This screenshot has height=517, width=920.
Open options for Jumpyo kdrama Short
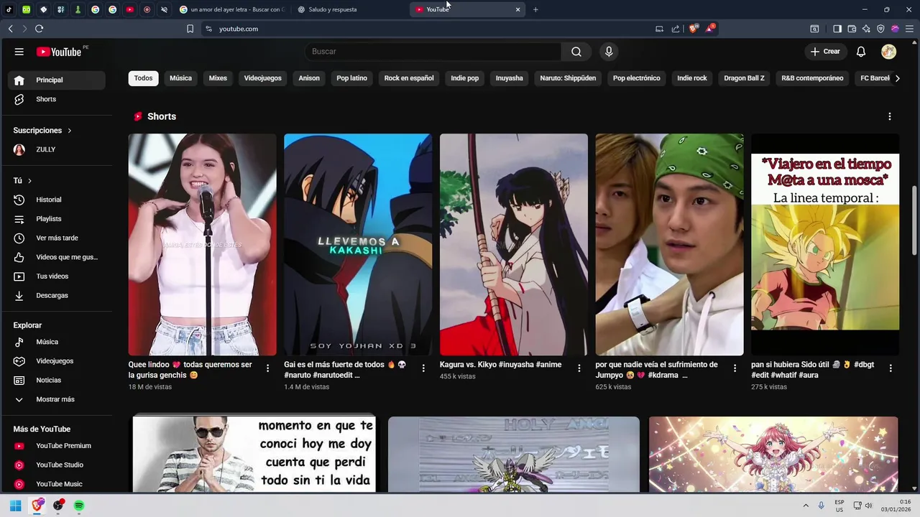(735, 368)
